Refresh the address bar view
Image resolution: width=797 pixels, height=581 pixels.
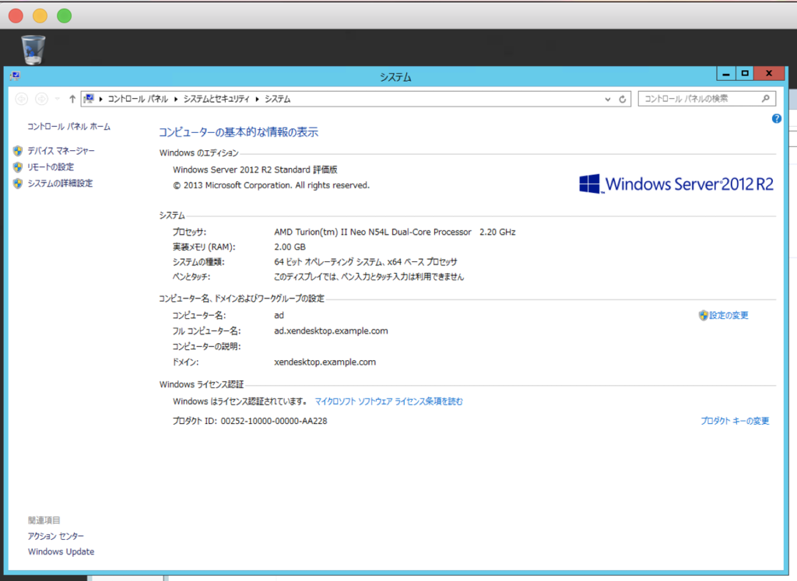coord(622,99)
